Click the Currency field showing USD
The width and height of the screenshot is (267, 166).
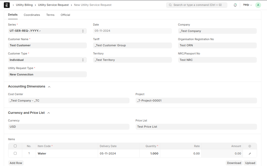69,127
